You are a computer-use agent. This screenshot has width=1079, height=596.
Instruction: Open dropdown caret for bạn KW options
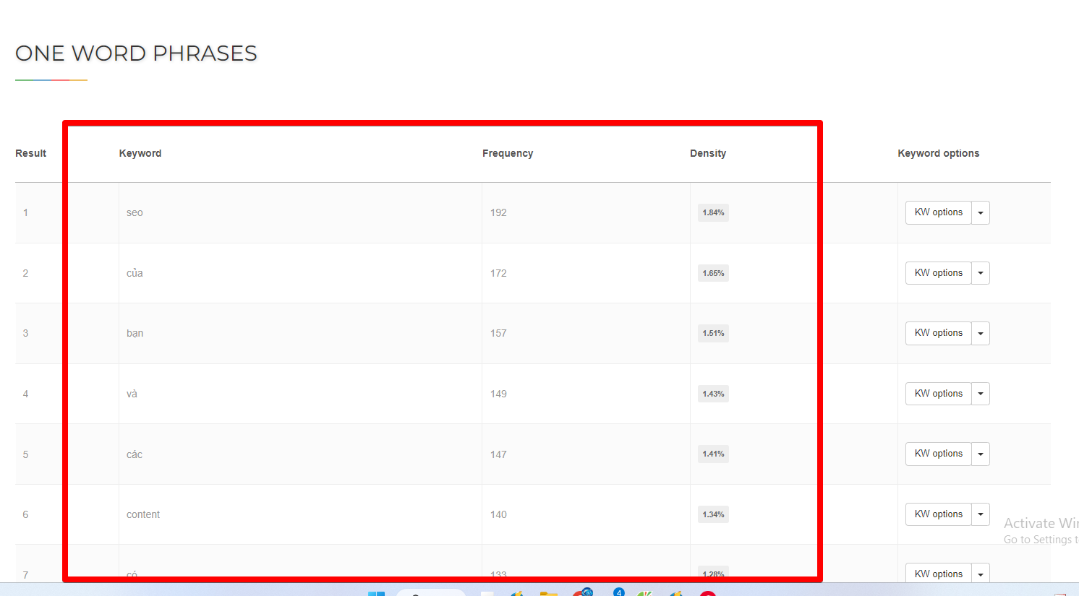click(981, 333)
